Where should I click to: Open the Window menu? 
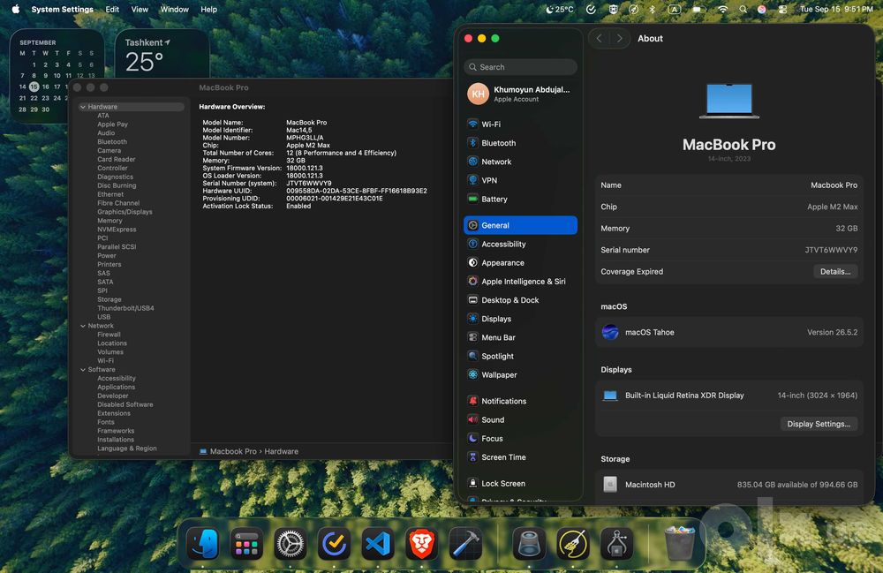[175, 9]
